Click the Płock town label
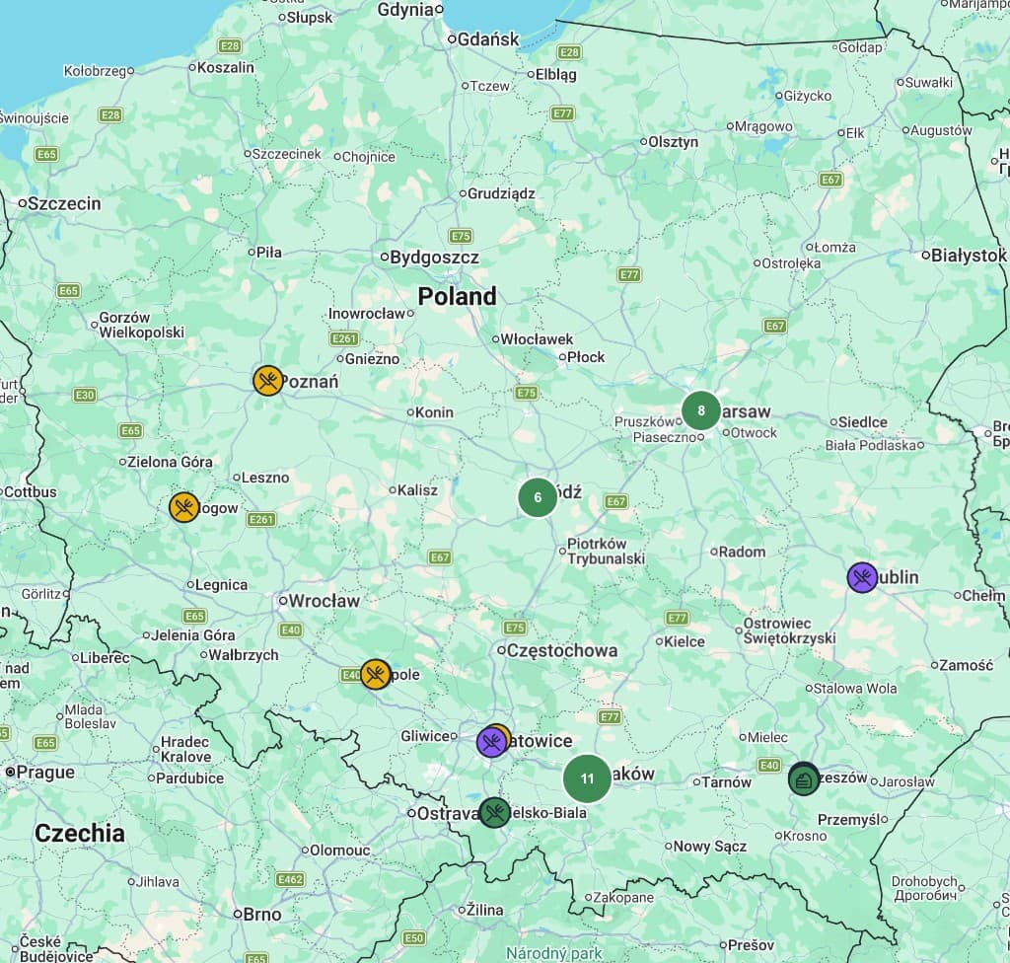Viewport: 1010px width, 963px height. point(586,356)
